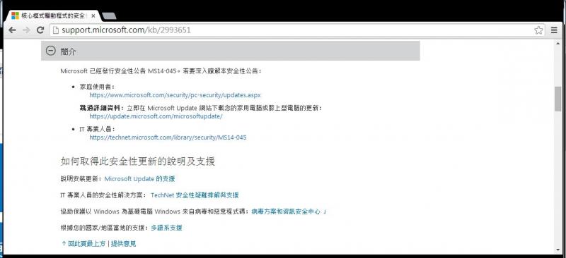Collapse the 簡介 section with the minus icon
Viewport: 566px width, 258px height.
[50, 51]
